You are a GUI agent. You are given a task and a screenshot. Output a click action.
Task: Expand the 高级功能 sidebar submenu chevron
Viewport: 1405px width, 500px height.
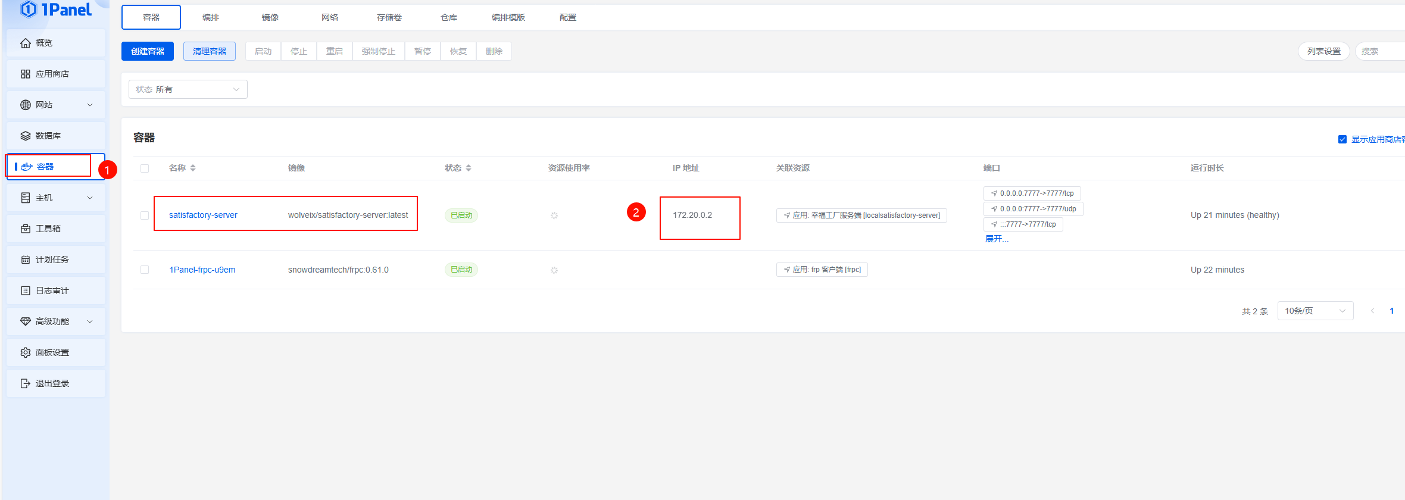pyautogui.click(x=90, y=321)
